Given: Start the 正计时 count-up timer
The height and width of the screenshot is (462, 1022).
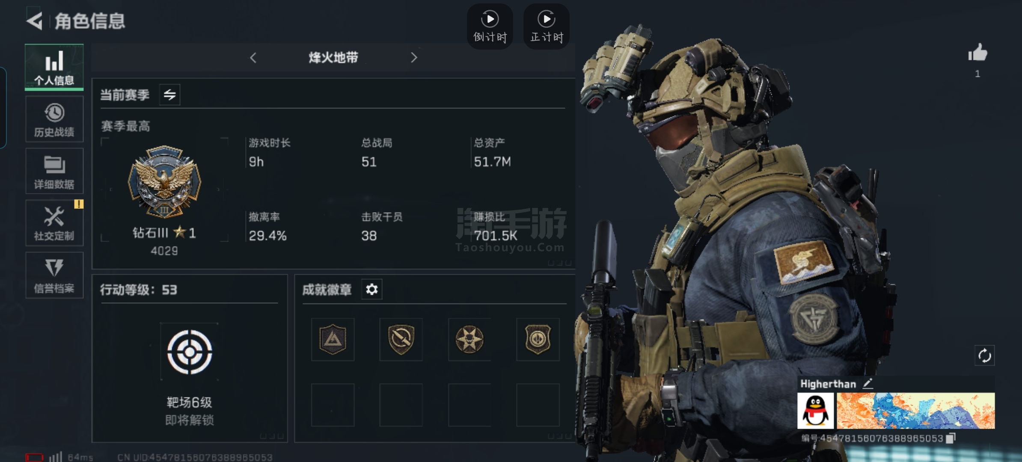Looking at the screenshot, I should coord(547,27).
